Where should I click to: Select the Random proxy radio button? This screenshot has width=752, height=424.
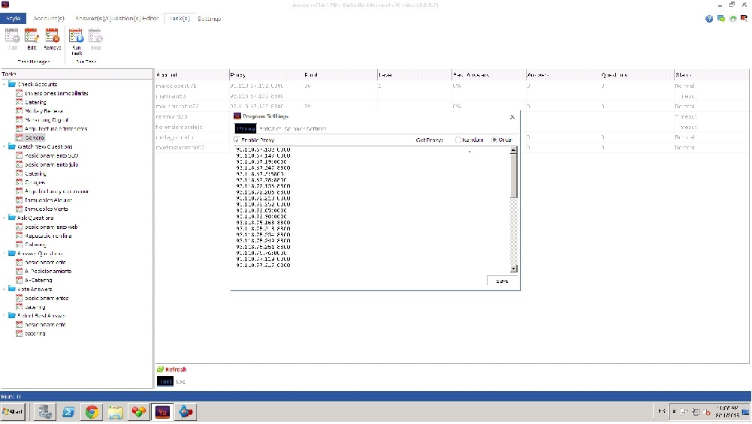tap(458, 140)
